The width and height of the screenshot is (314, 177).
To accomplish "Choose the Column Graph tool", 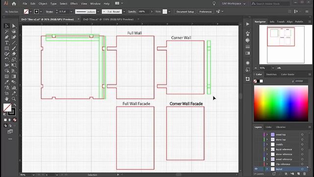I will 14,88.
